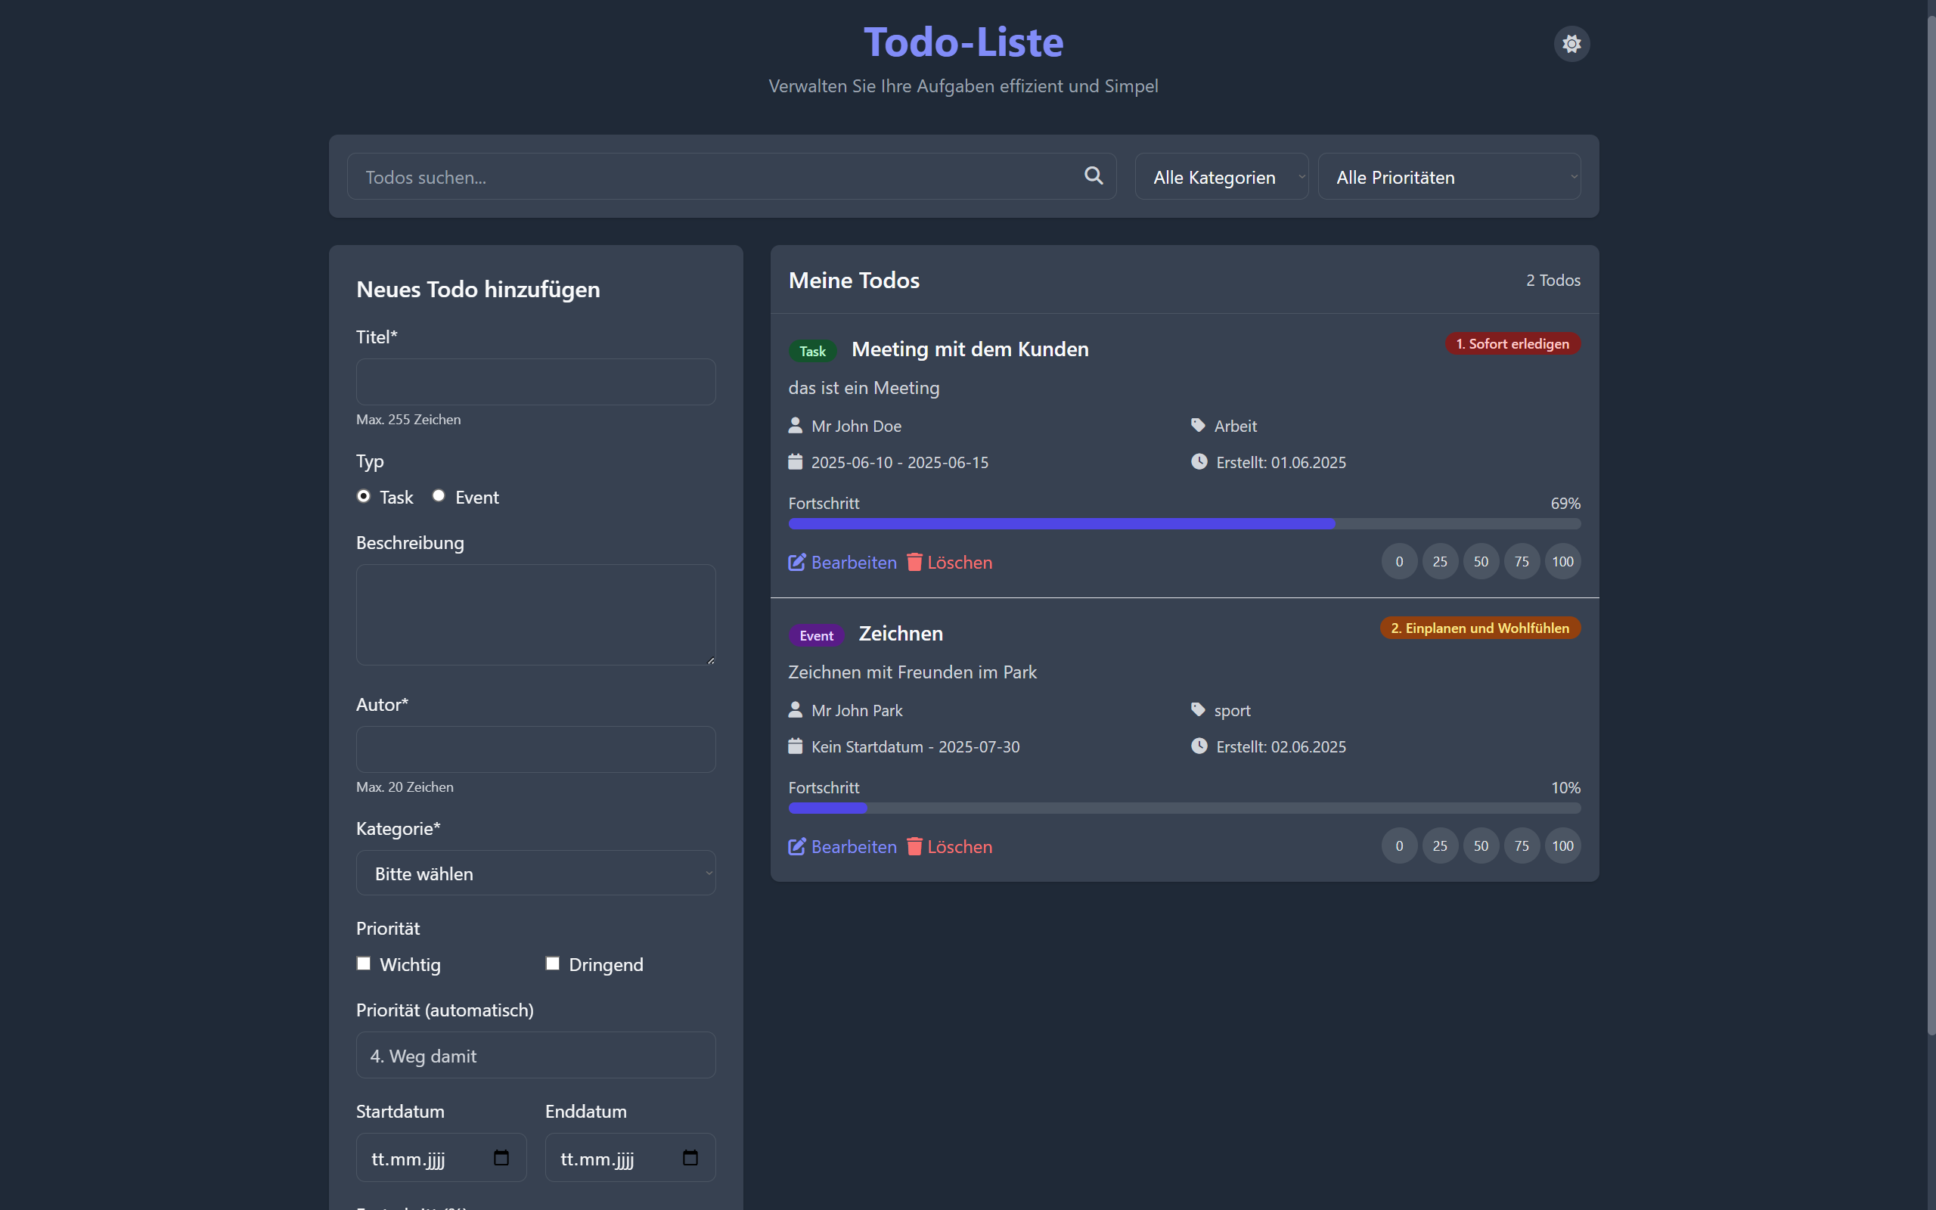The width and height of the screenshot is (1936, 1210).
Task: Select the Event type radio button
Action: pyautogui.click(x=438, y=496)
